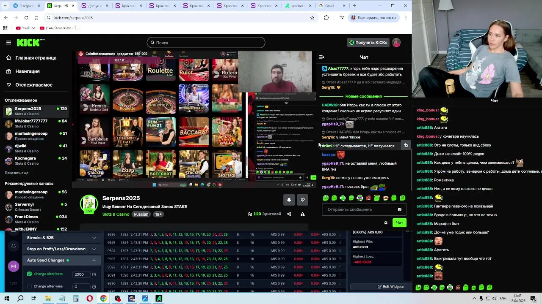
Task: Open Навигация in Kick sidebar
Action: (28, 71)
